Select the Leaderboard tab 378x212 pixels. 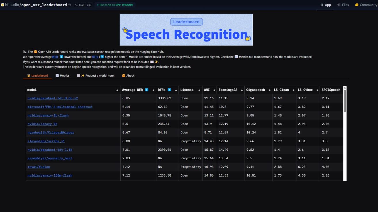click(37, 75)
